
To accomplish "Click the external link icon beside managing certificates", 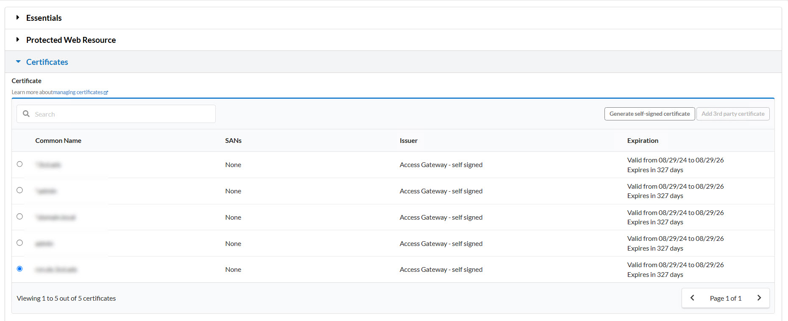I will pyautogui.click(x=106, y=92).
